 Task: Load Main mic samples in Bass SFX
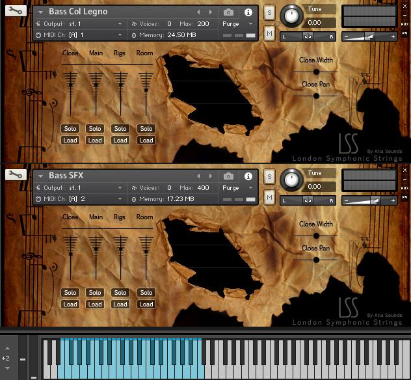[x=95, y=305]
